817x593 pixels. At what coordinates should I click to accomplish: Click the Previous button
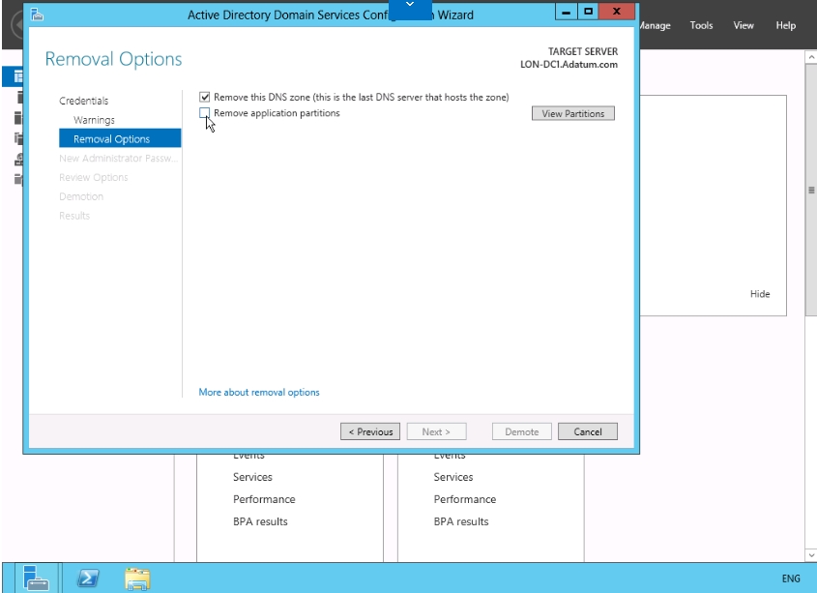click(370, 431)
